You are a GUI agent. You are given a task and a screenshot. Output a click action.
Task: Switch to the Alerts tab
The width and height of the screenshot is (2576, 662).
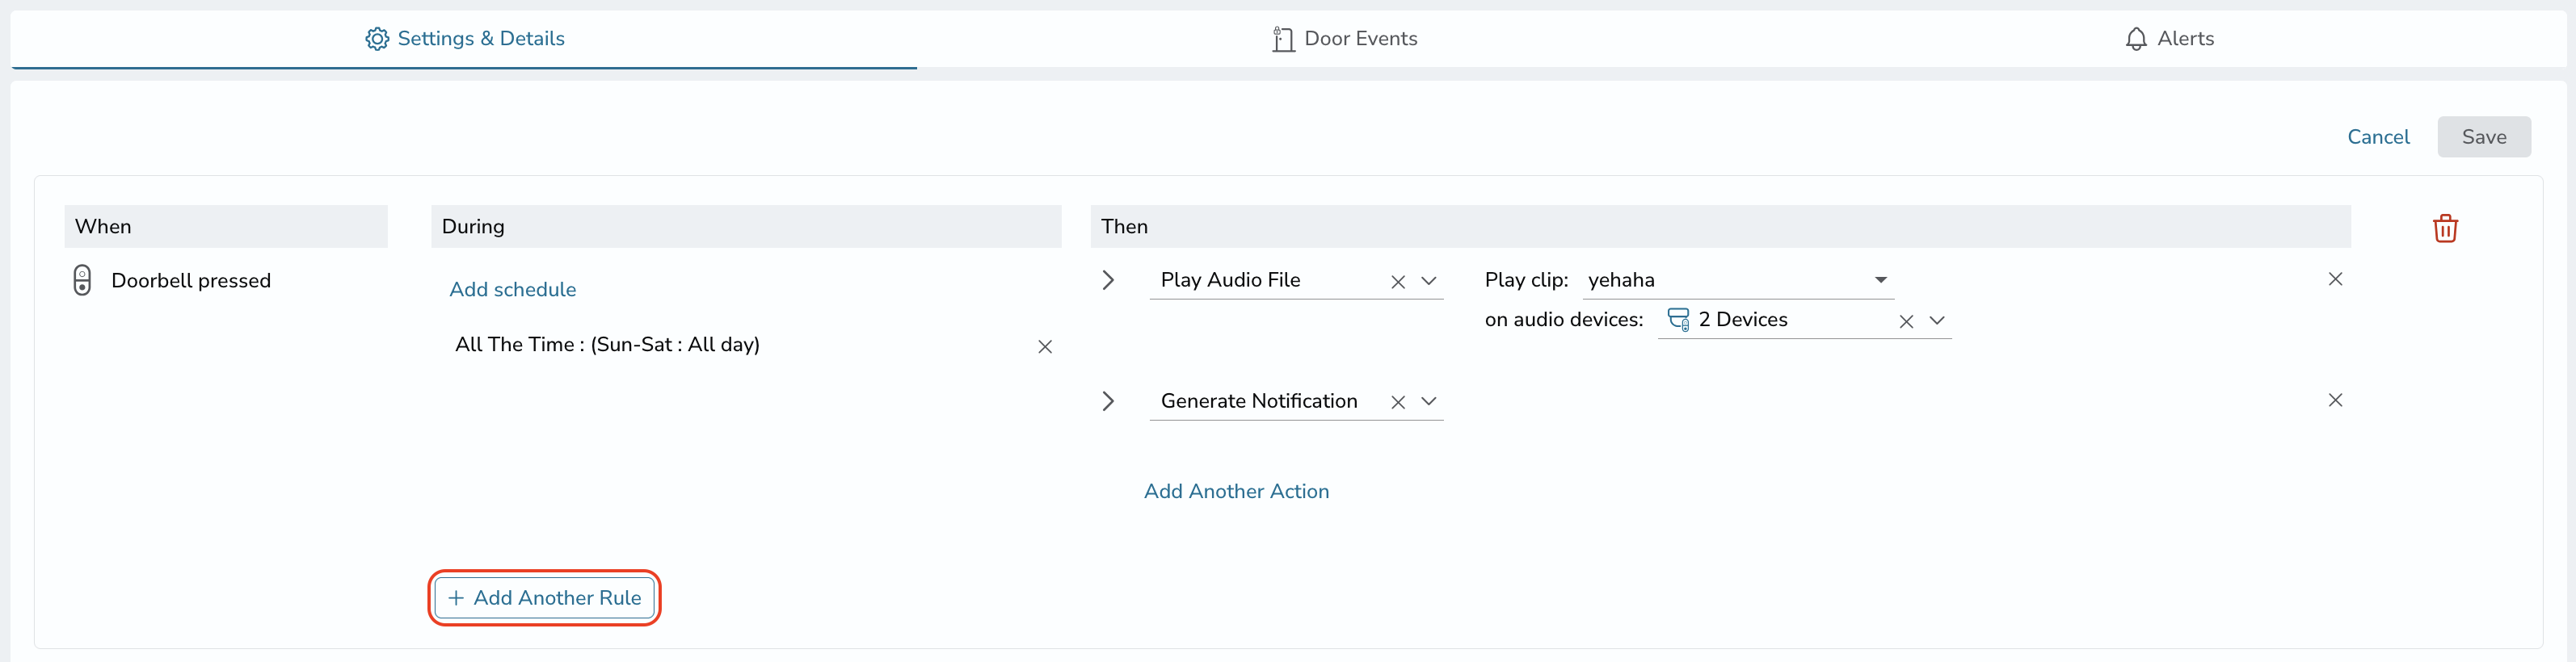pyautogui.click(x=2169, y=39)
